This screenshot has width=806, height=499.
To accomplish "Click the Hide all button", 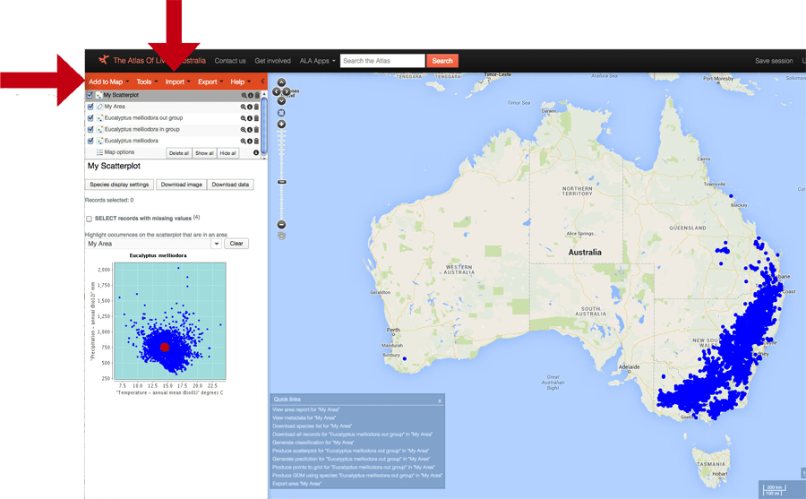I will click(x=227, y=153).
